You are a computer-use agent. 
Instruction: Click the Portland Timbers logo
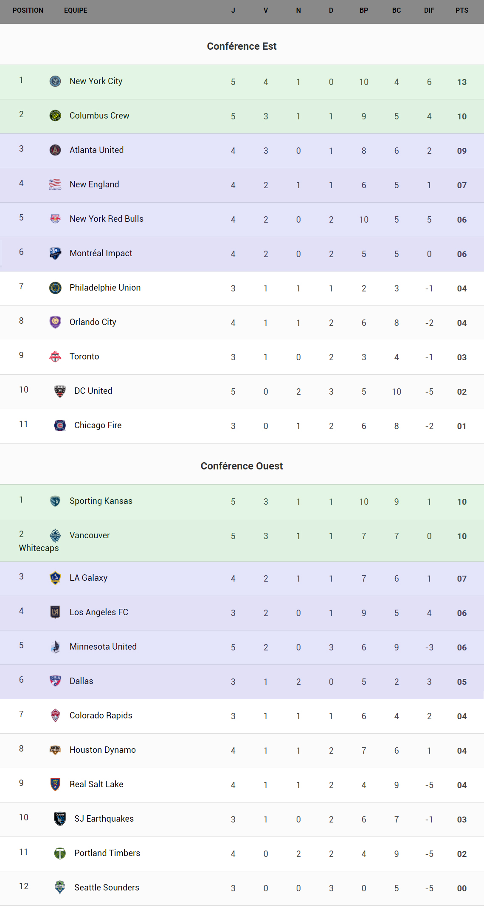click(x=60, y=853)
